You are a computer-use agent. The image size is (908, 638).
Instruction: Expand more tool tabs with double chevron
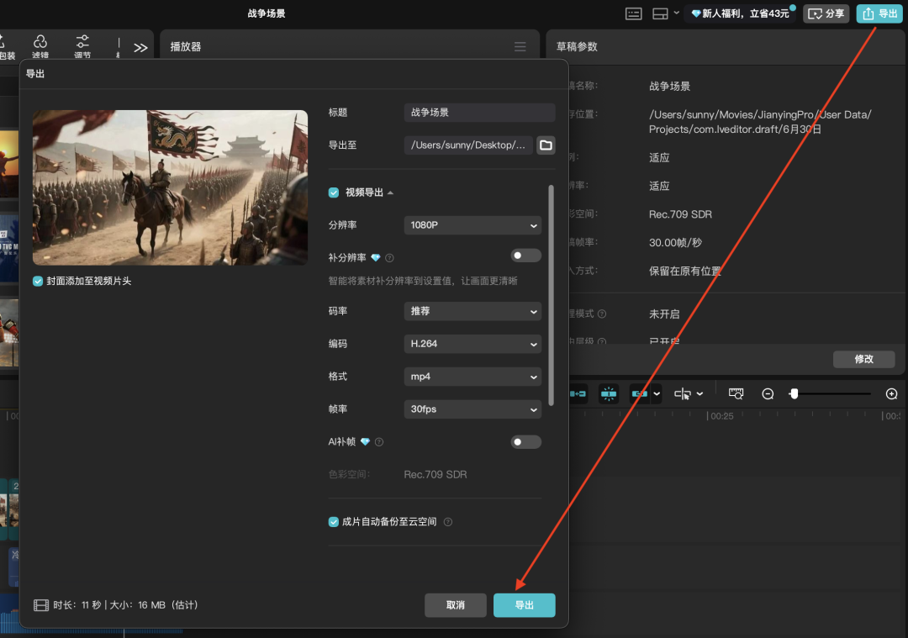click(140, 47)
